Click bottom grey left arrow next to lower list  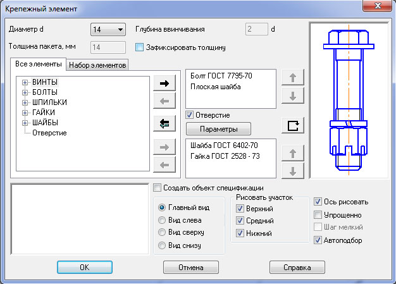[x=164, y=165]
